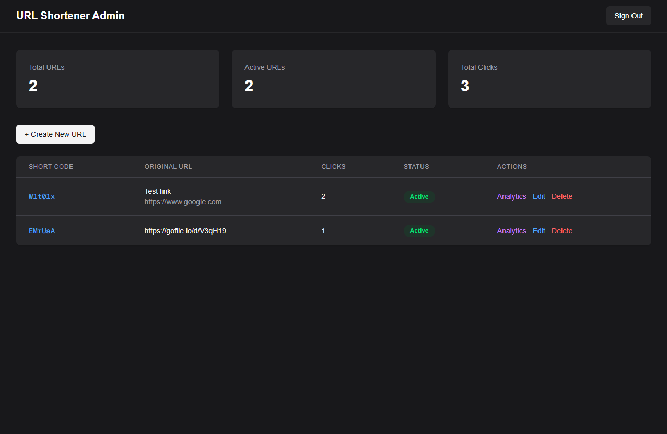The height and width of the screenshot is (434, 667).
Task: Edit the EMrUaA short URL
Action: pos(539,231)
